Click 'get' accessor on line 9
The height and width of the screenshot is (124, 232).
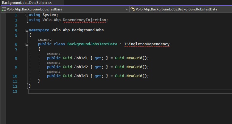pyautogui.click(x=98, y=67)
